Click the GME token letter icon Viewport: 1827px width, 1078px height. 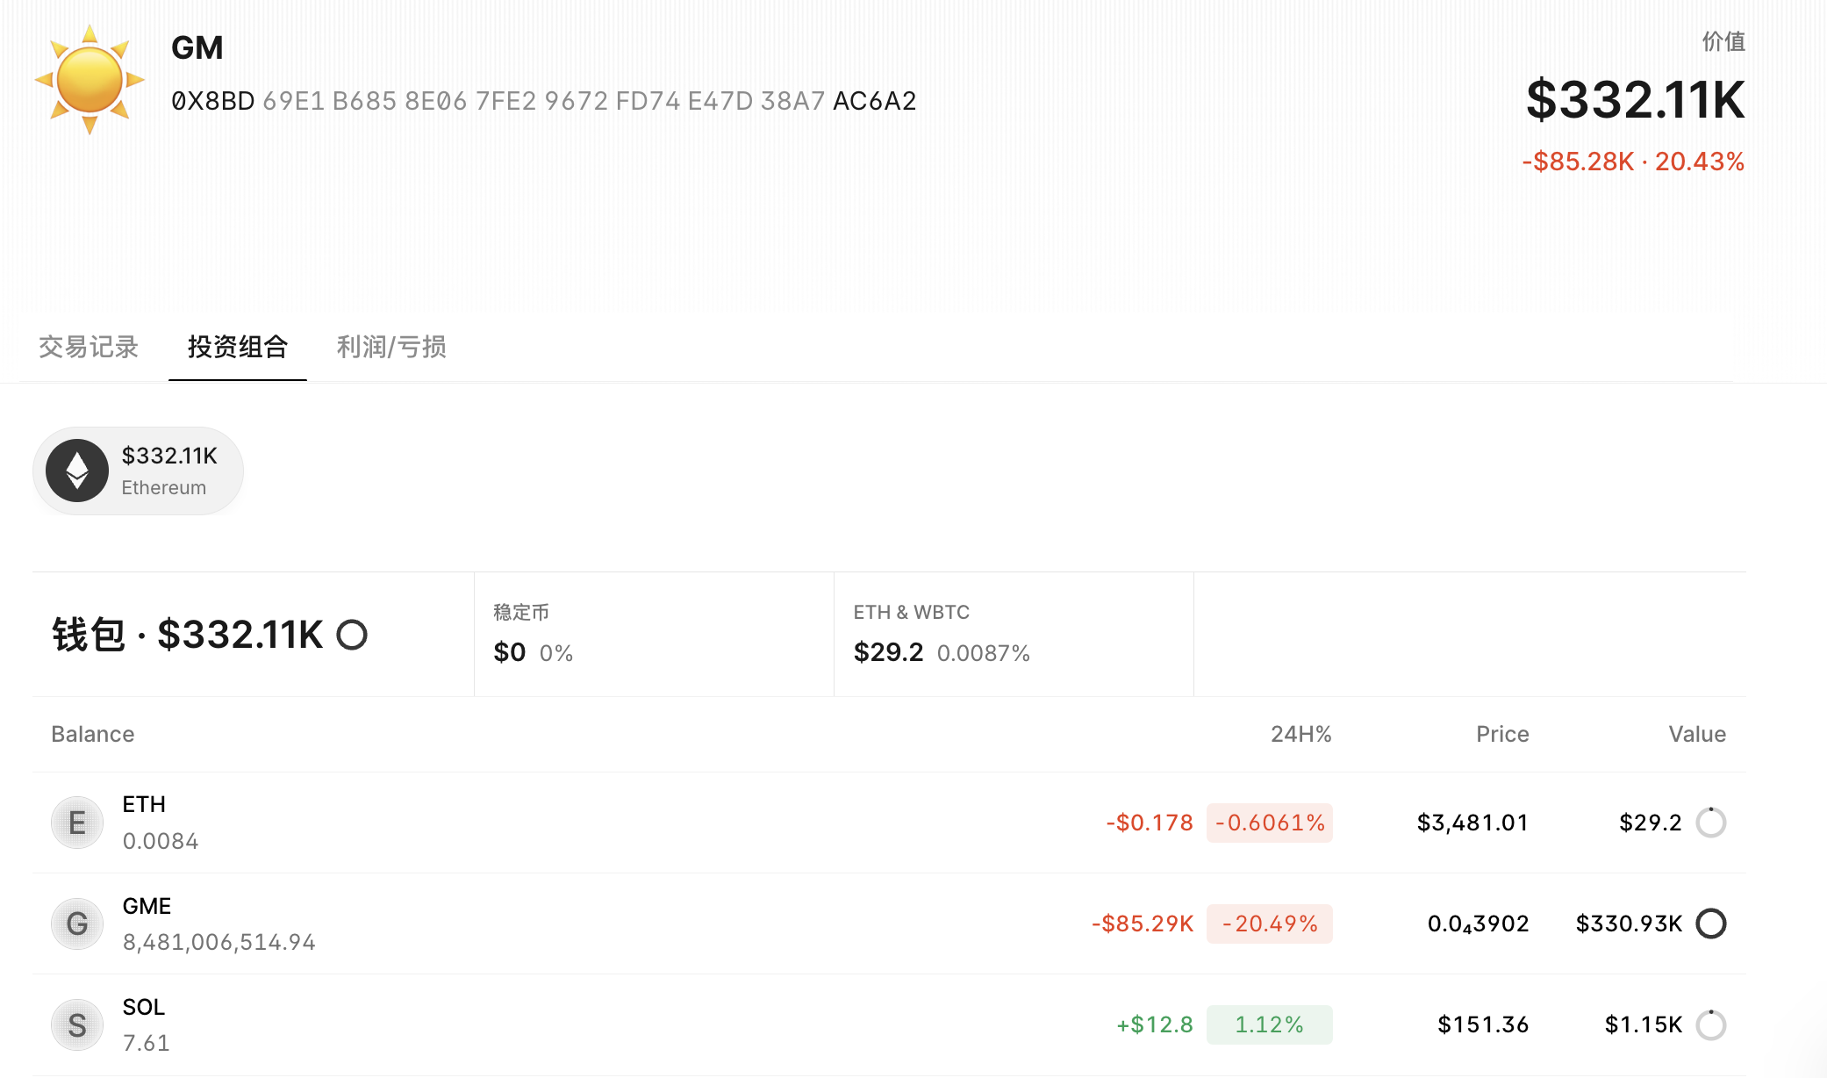[x=77, y=923]
